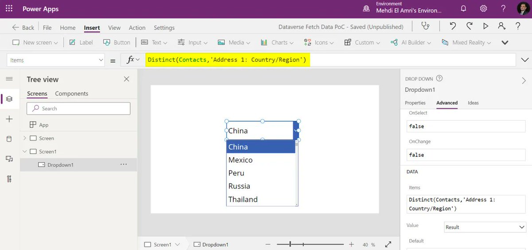Click the DROP DOWN info icon

pyautogui.click(x=439, y=78)
